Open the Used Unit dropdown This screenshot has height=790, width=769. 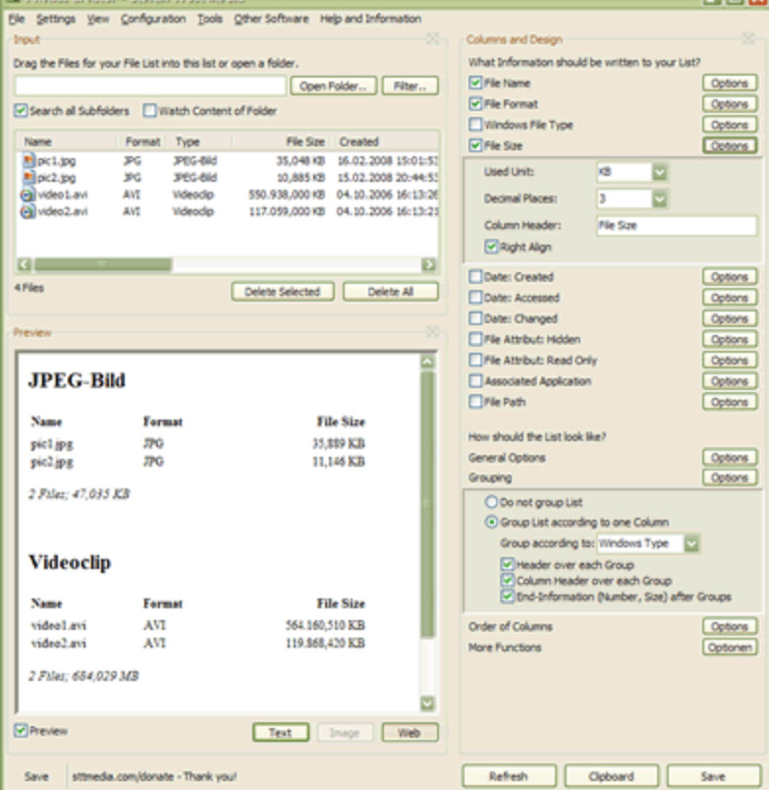coord(660,172)
